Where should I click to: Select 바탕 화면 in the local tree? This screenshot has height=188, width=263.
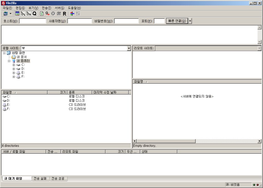tap(18, 53)
